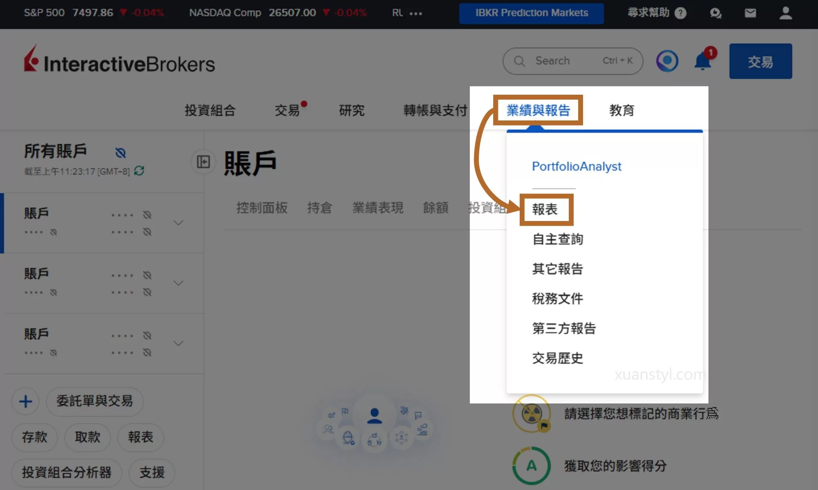
Task: Open the mail messages icon
Action: point(750,14)
